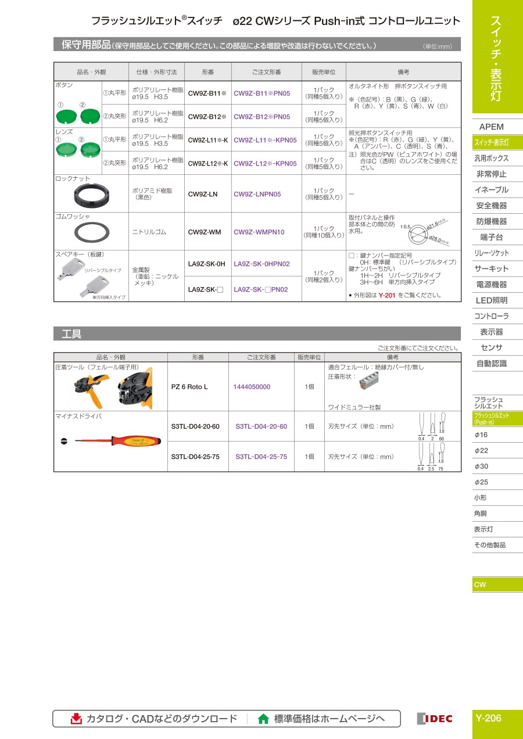523x739 pixels.
Task: Click the orange crimping tool image
Action: pyautogui.click(x=112, y=386)
